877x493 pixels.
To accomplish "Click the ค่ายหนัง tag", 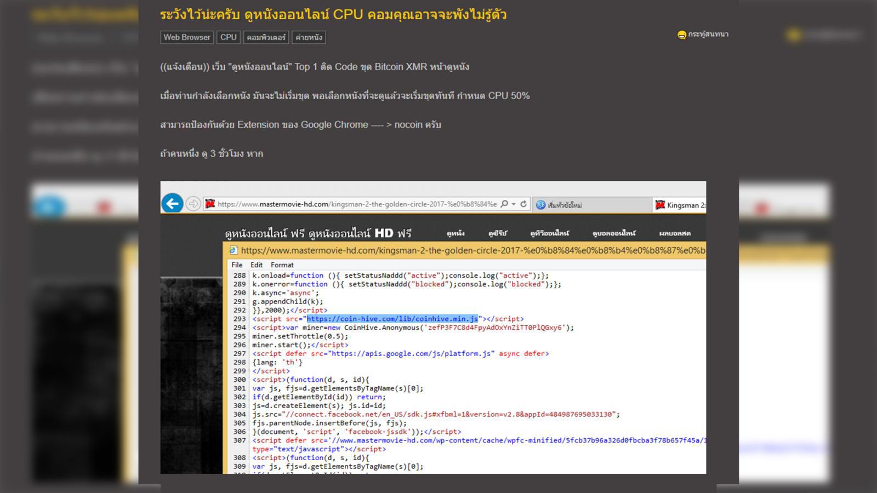I will [309, 37].
